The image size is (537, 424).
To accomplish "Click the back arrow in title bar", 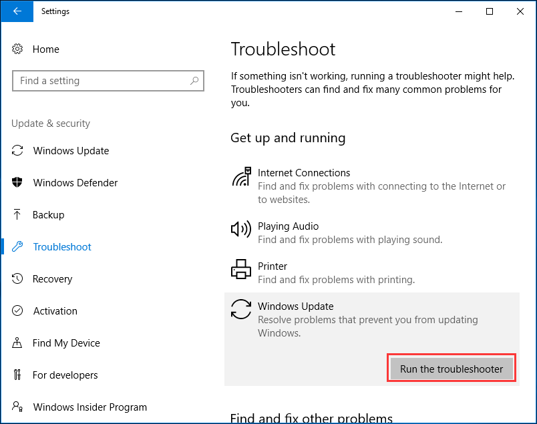I will (x=17, y=11).
